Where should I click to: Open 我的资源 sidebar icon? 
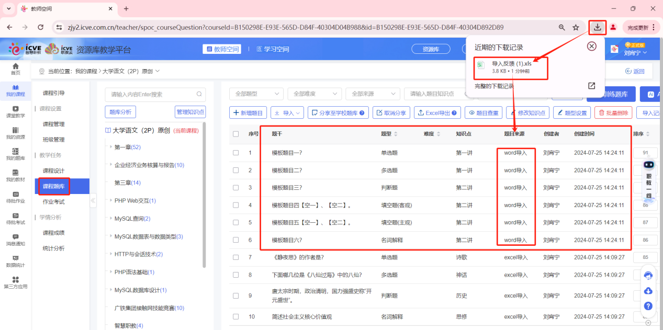(15, 133)
